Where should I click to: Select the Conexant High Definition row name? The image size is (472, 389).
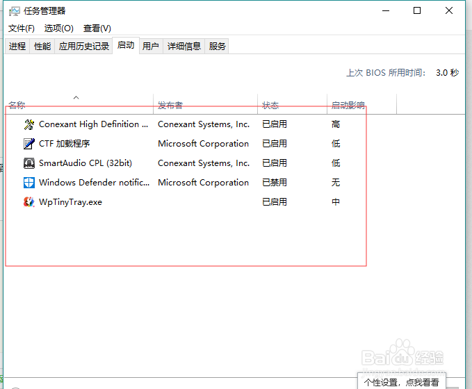pyautogui.click(x=94, y=124)
